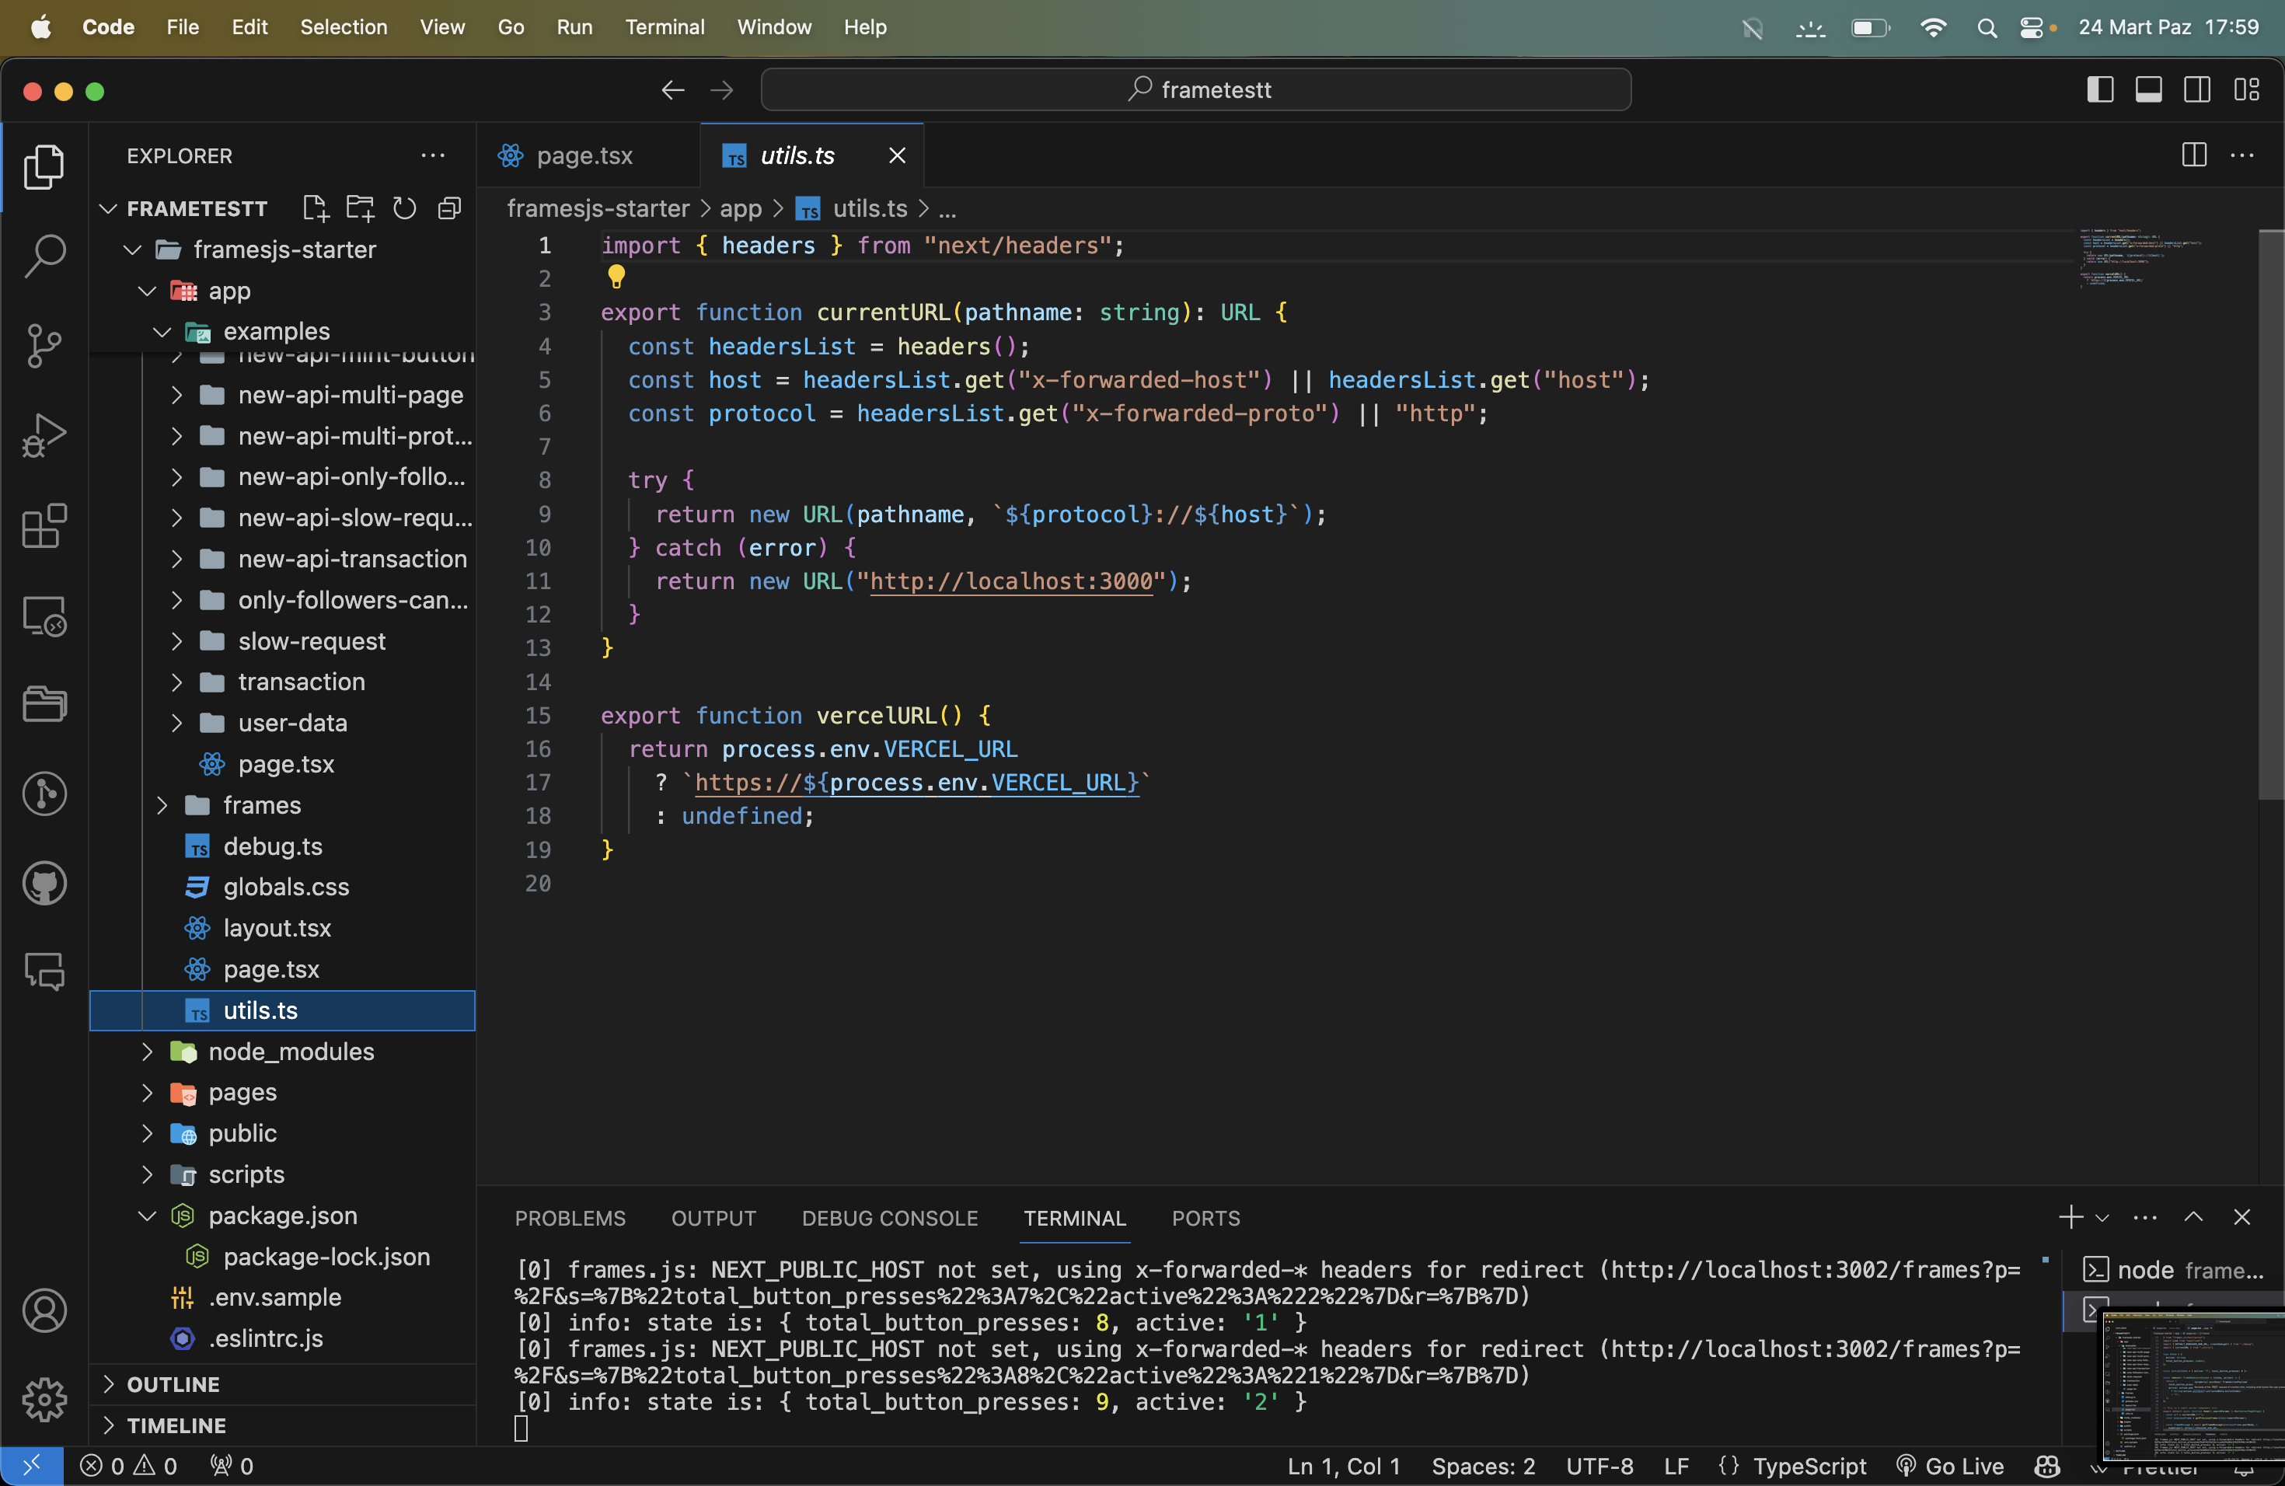Open Run and Debug view
The image size is (2285, 1486).
(44, 435)
